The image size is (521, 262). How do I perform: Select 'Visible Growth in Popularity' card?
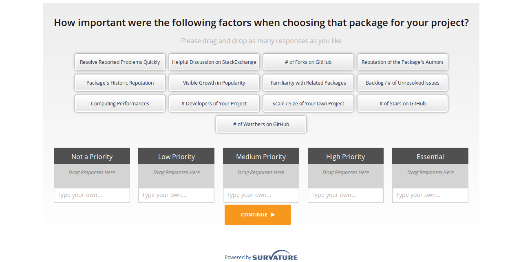point(214,83)
